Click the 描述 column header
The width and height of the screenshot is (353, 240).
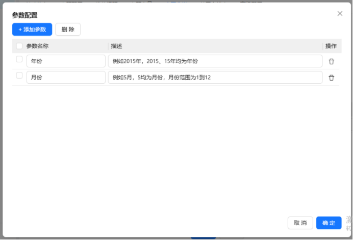(116, 46)
